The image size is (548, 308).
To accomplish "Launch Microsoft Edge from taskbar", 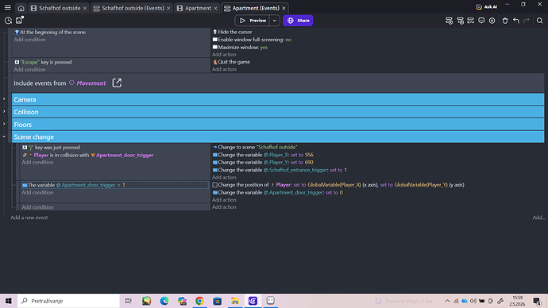I will coord(164,301).
